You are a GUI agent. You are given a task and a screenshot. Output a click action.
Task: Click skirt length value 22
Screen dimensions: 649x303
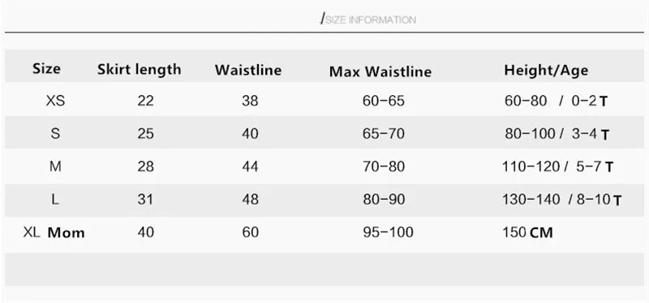(x=146, y=100)
